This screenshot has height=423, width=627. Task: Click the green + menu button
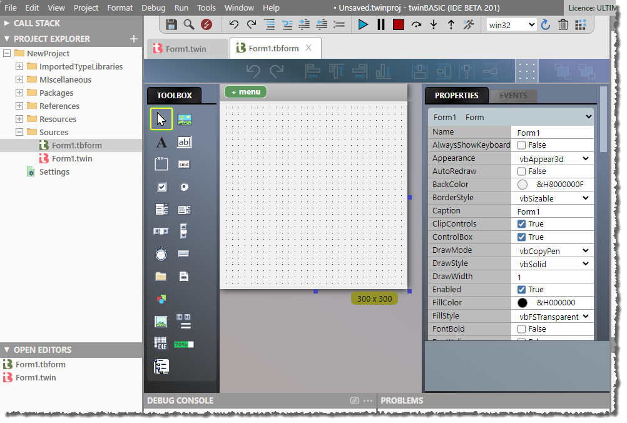[x=245, y=92]
